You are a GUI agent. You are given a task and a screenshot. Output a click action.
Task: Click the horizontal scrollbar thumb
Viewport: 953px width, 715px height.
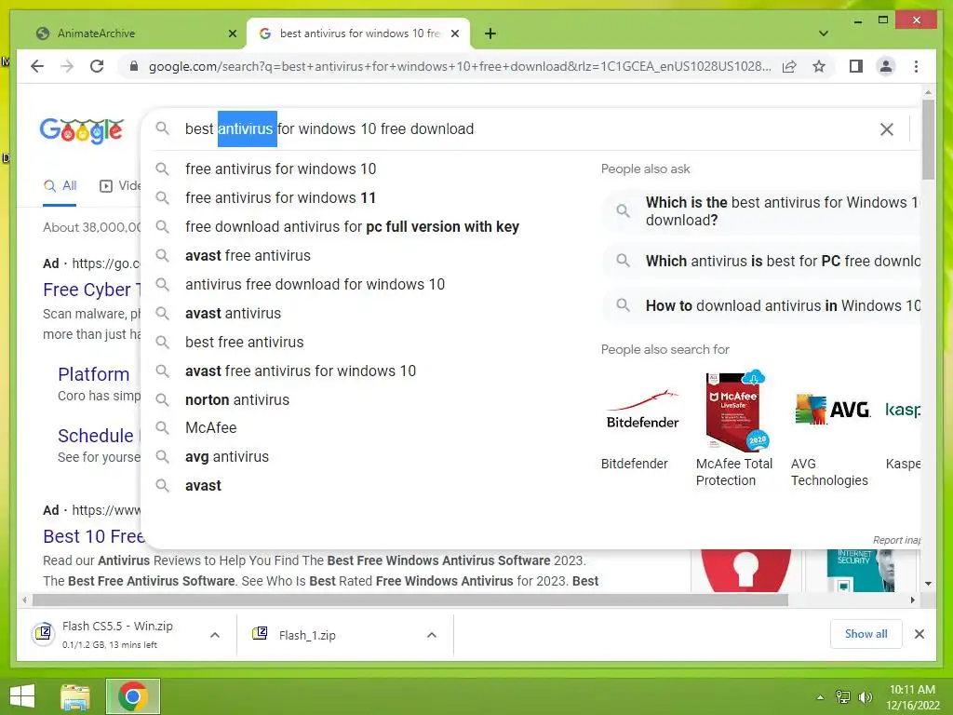click(x=410, y=600)
